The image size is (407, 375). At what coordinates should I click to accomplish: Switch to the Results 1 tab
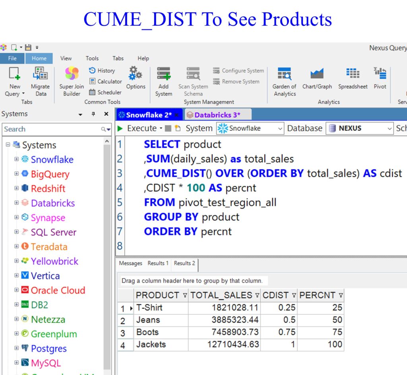158,263
